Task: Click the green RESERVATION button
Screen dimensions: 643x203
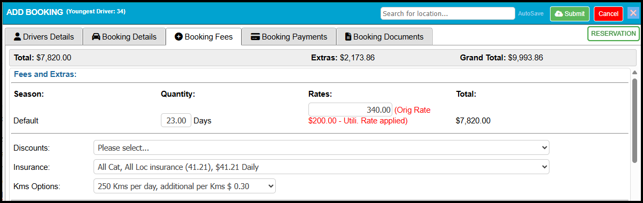Action: click(614, 33)
